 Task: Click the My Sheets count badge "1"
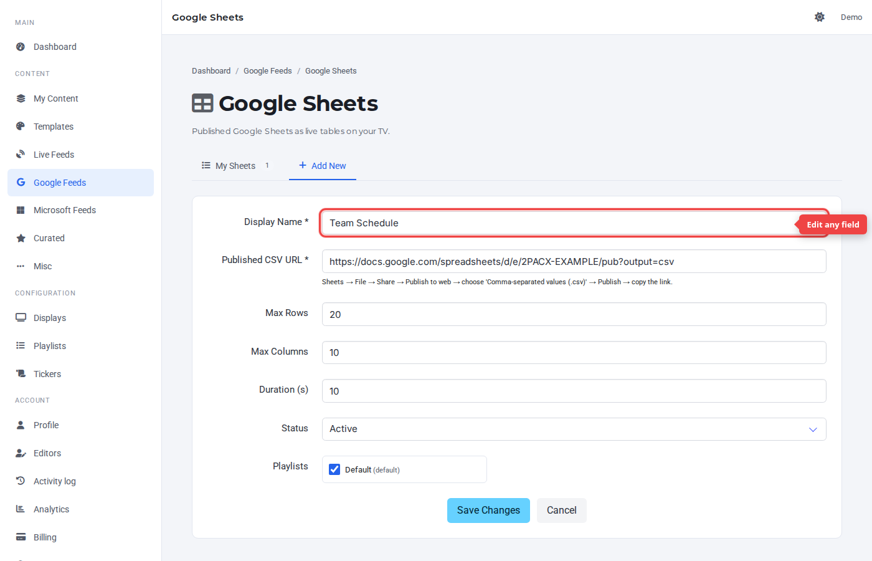click(267, 166)
